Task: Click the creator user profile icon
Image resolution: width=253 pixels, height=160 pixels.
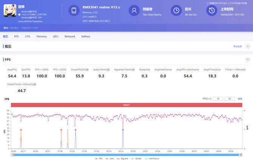Action: [x=134, y=11]
